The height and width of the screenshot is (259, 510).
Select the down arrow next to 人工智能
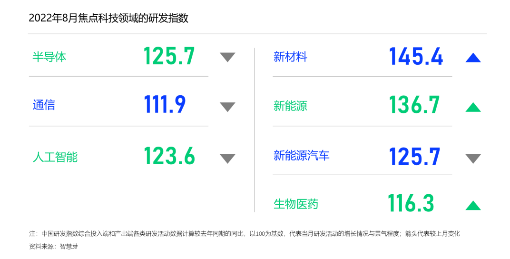coord(227,158)
